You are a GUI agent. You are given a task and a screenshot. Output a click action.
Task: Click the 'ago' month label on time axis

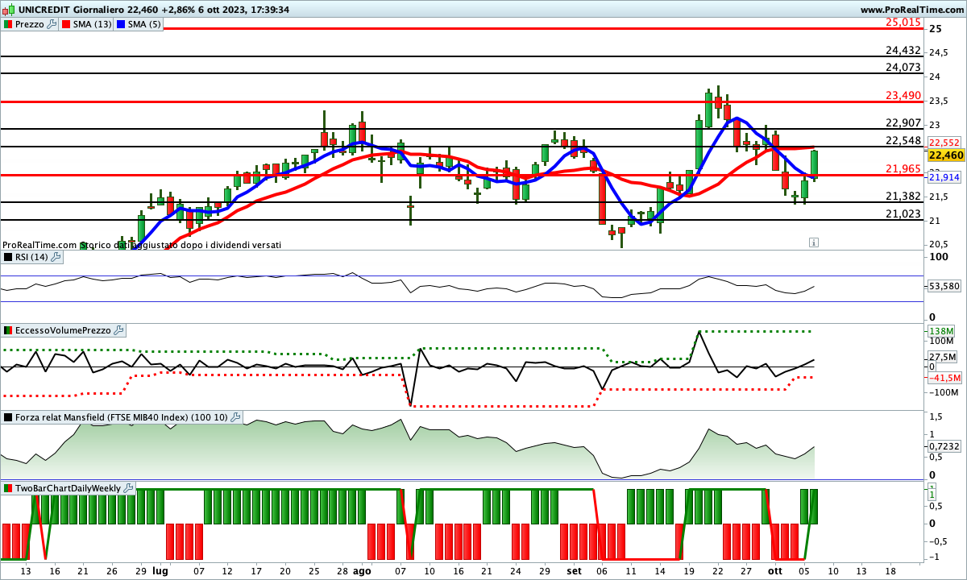pos(363,570)
